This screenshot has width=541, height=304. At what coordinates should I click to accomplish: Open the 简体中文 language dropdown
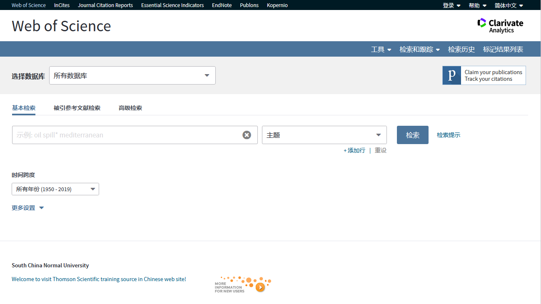(x=509, y=5)
